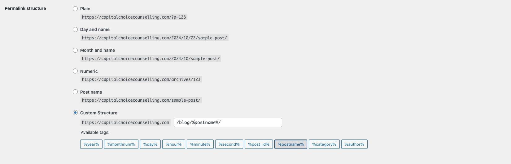Click the custom structure text field
This screenshot has width=511, height=164.
[x=228, y=122]
